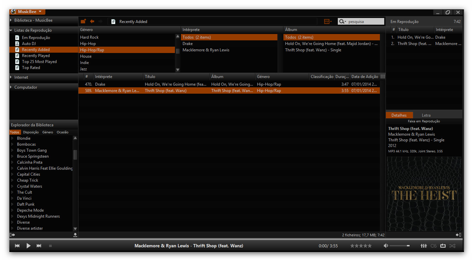Adjust the volume slider
The image size is (472, 260).
(x=400, y=246)
